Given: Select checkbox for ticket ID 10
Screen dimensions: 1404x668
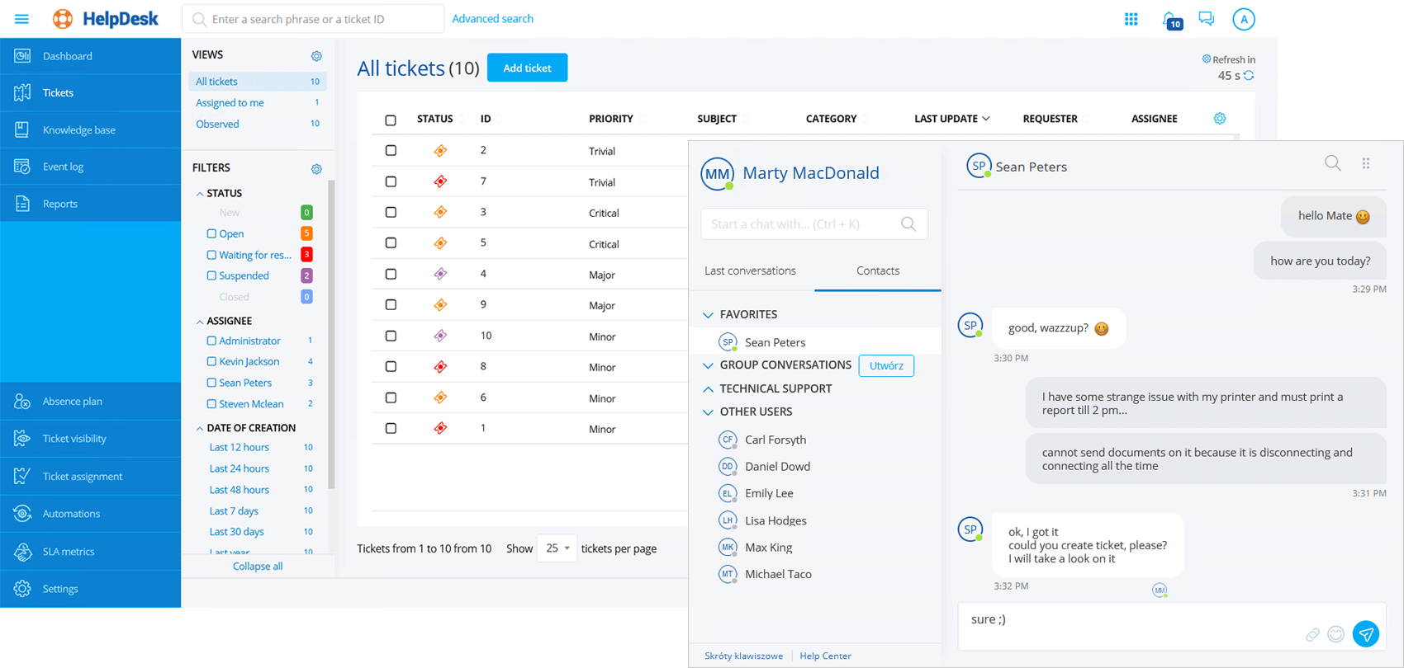Looking at the screenshot, I should 391,336.
